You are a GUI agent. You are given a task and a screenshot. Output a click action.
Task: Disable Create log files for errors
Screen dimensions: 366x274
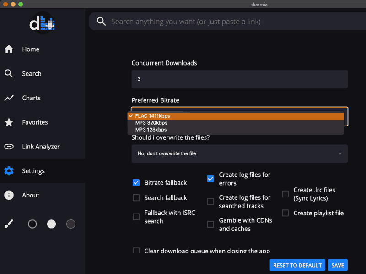210,179
